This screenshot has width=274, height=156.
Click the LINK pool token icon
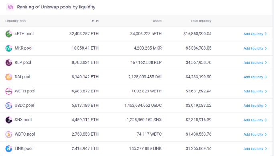pyautogui.click(x=9, y=148)
